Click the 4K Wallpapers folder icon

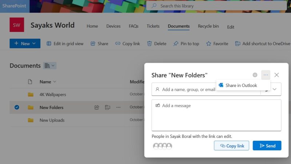(x=31, y=95)
